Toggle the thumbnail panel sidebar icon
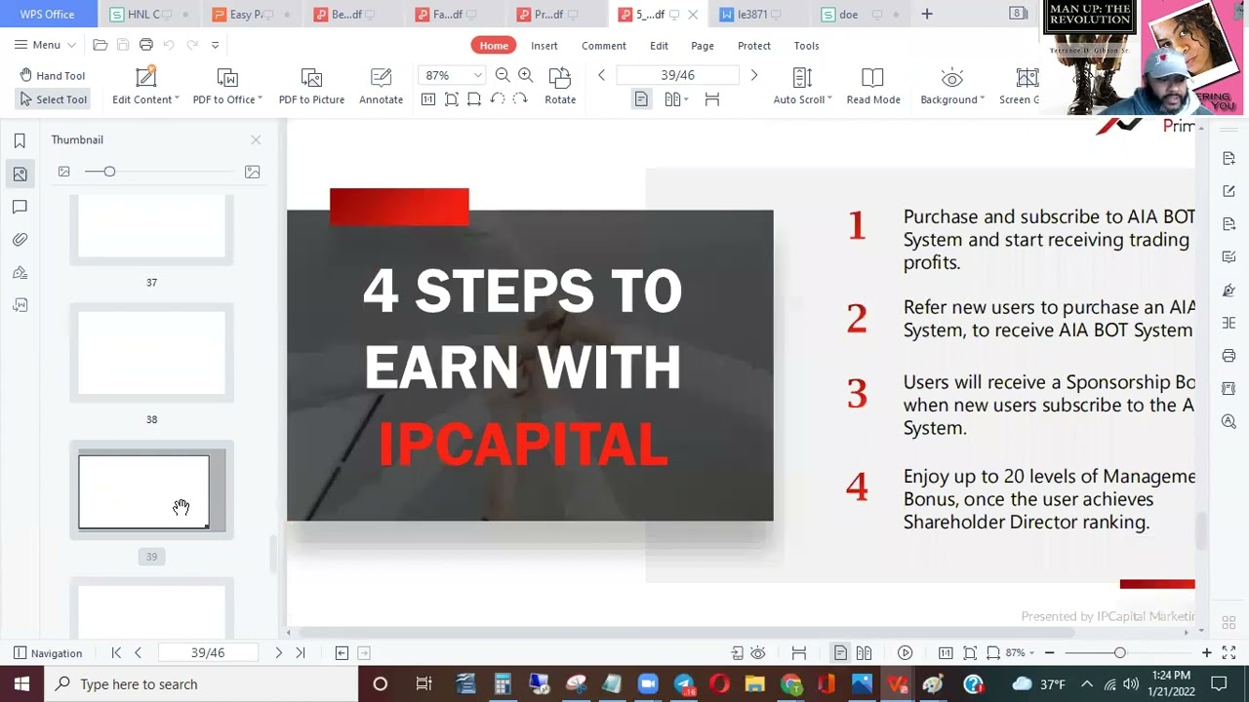This screenshot has width=1249, height=702. pos(20,174)
